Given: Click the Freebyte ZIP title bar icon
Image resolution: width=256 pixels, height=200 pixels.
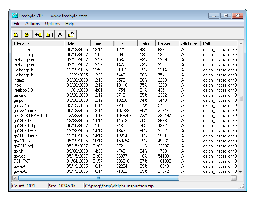Looking at the screenshot, I should [x=15, y=16].
